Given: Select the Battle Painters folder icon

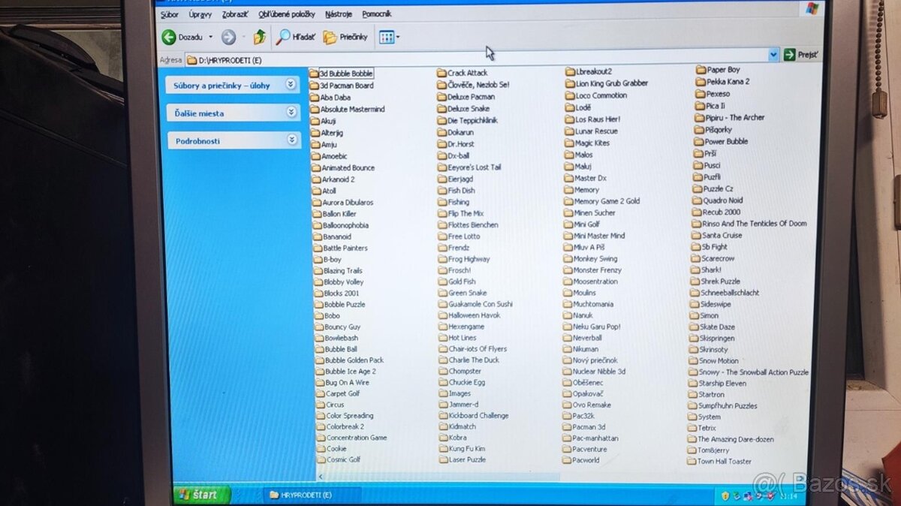Looking at the screenshot, I should (x=318, y=248).
